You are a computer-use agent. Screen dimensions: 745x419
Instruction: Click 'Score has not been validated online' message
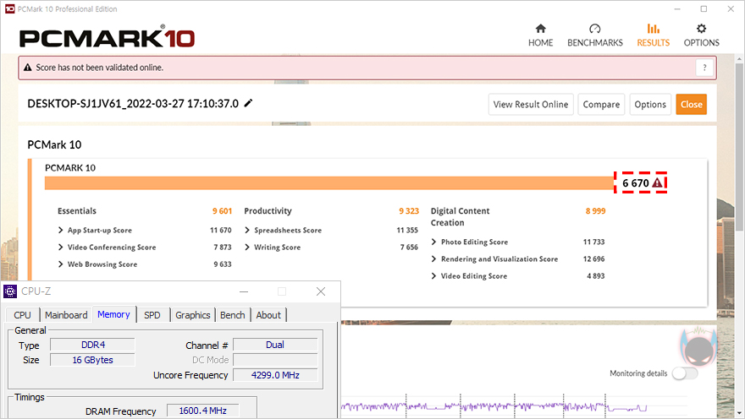click(100, 68)
